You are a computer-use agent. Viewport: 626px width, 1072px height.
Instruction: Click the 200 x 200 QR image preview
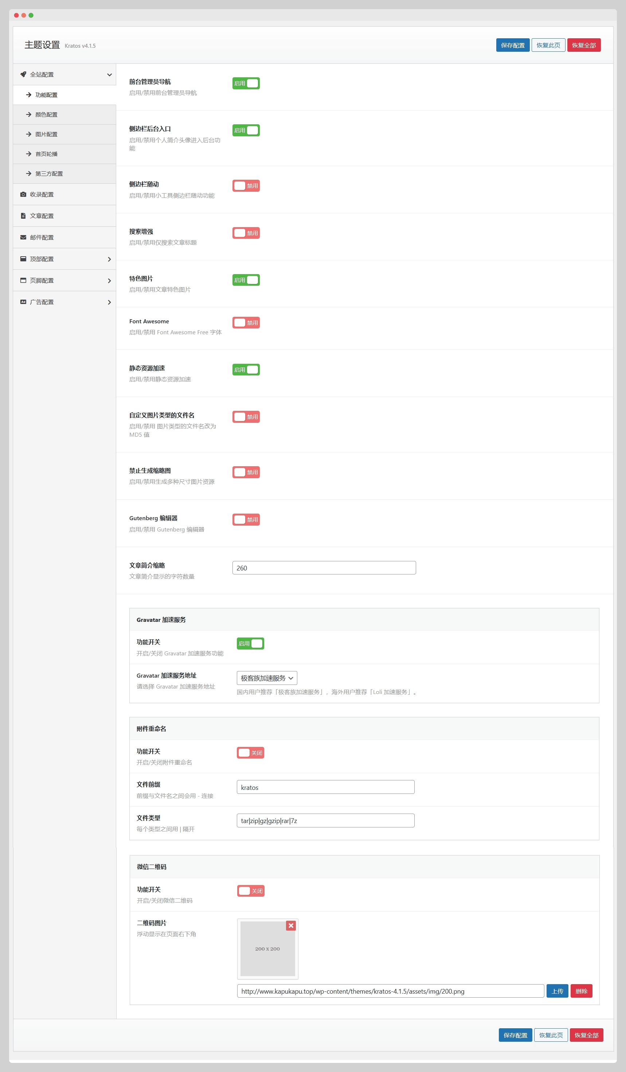(267, 949)
